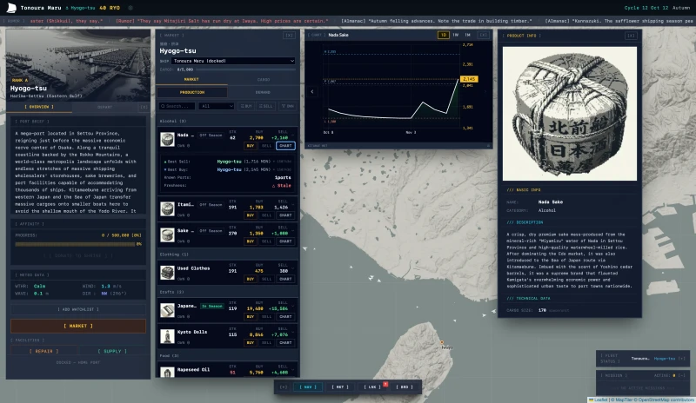Viewport: 696px width, 403px height.
Task: Expand the Itami row chevron
Action: 292,204
